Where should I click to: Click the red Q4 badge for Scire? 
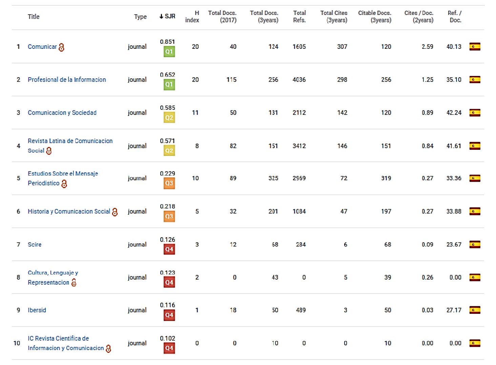click(x=169, y=249)
